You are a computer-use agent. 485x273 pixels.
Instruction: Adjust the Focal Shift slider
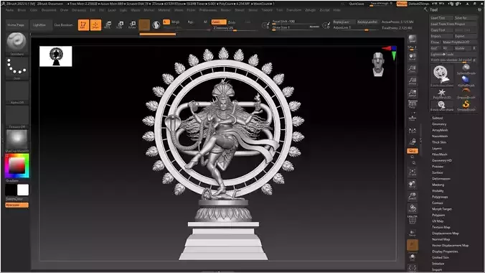[294, 22]
